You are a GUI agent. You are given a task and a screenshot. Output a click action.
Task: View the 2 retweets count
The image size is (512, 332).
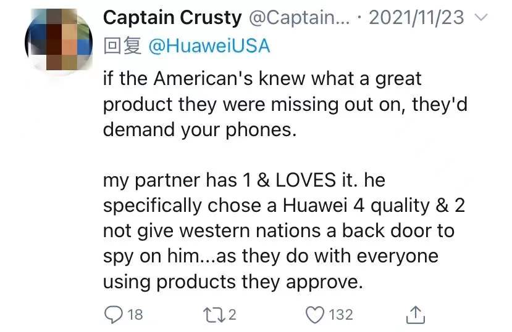[232, 315]
